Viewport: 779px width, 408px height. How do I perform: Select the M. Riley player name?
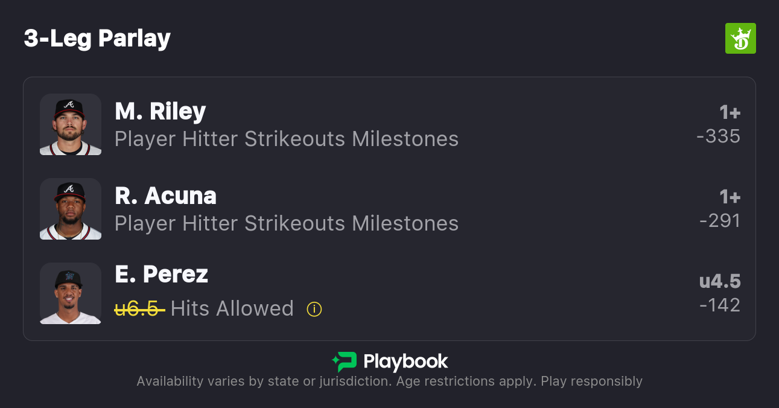point(161,112)
